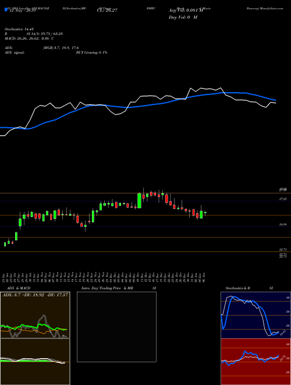Click the 'Intra Day Trading Price & MR' panel title
Viewport: 291px width, 385px height.
pyautogui.click(x=107, y=288)
